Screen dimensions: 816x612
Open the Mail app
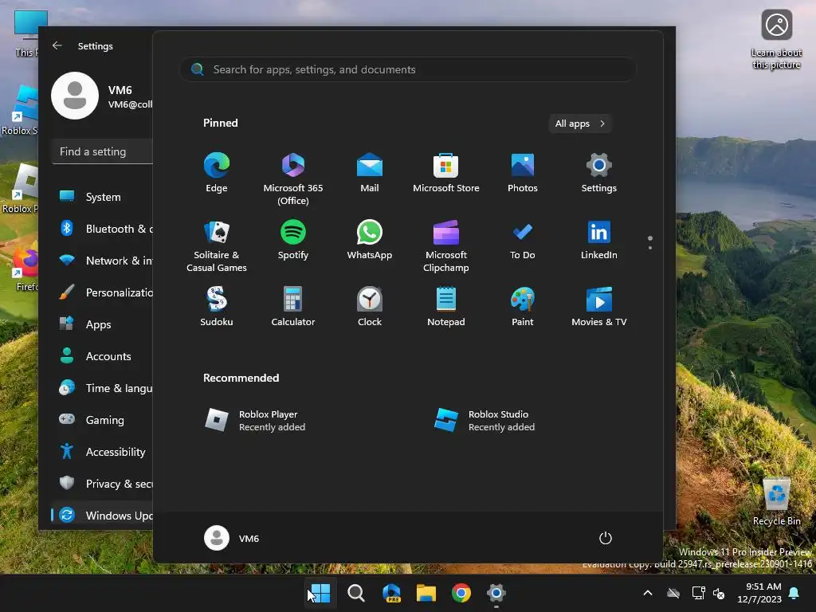(x=370, y=173)
